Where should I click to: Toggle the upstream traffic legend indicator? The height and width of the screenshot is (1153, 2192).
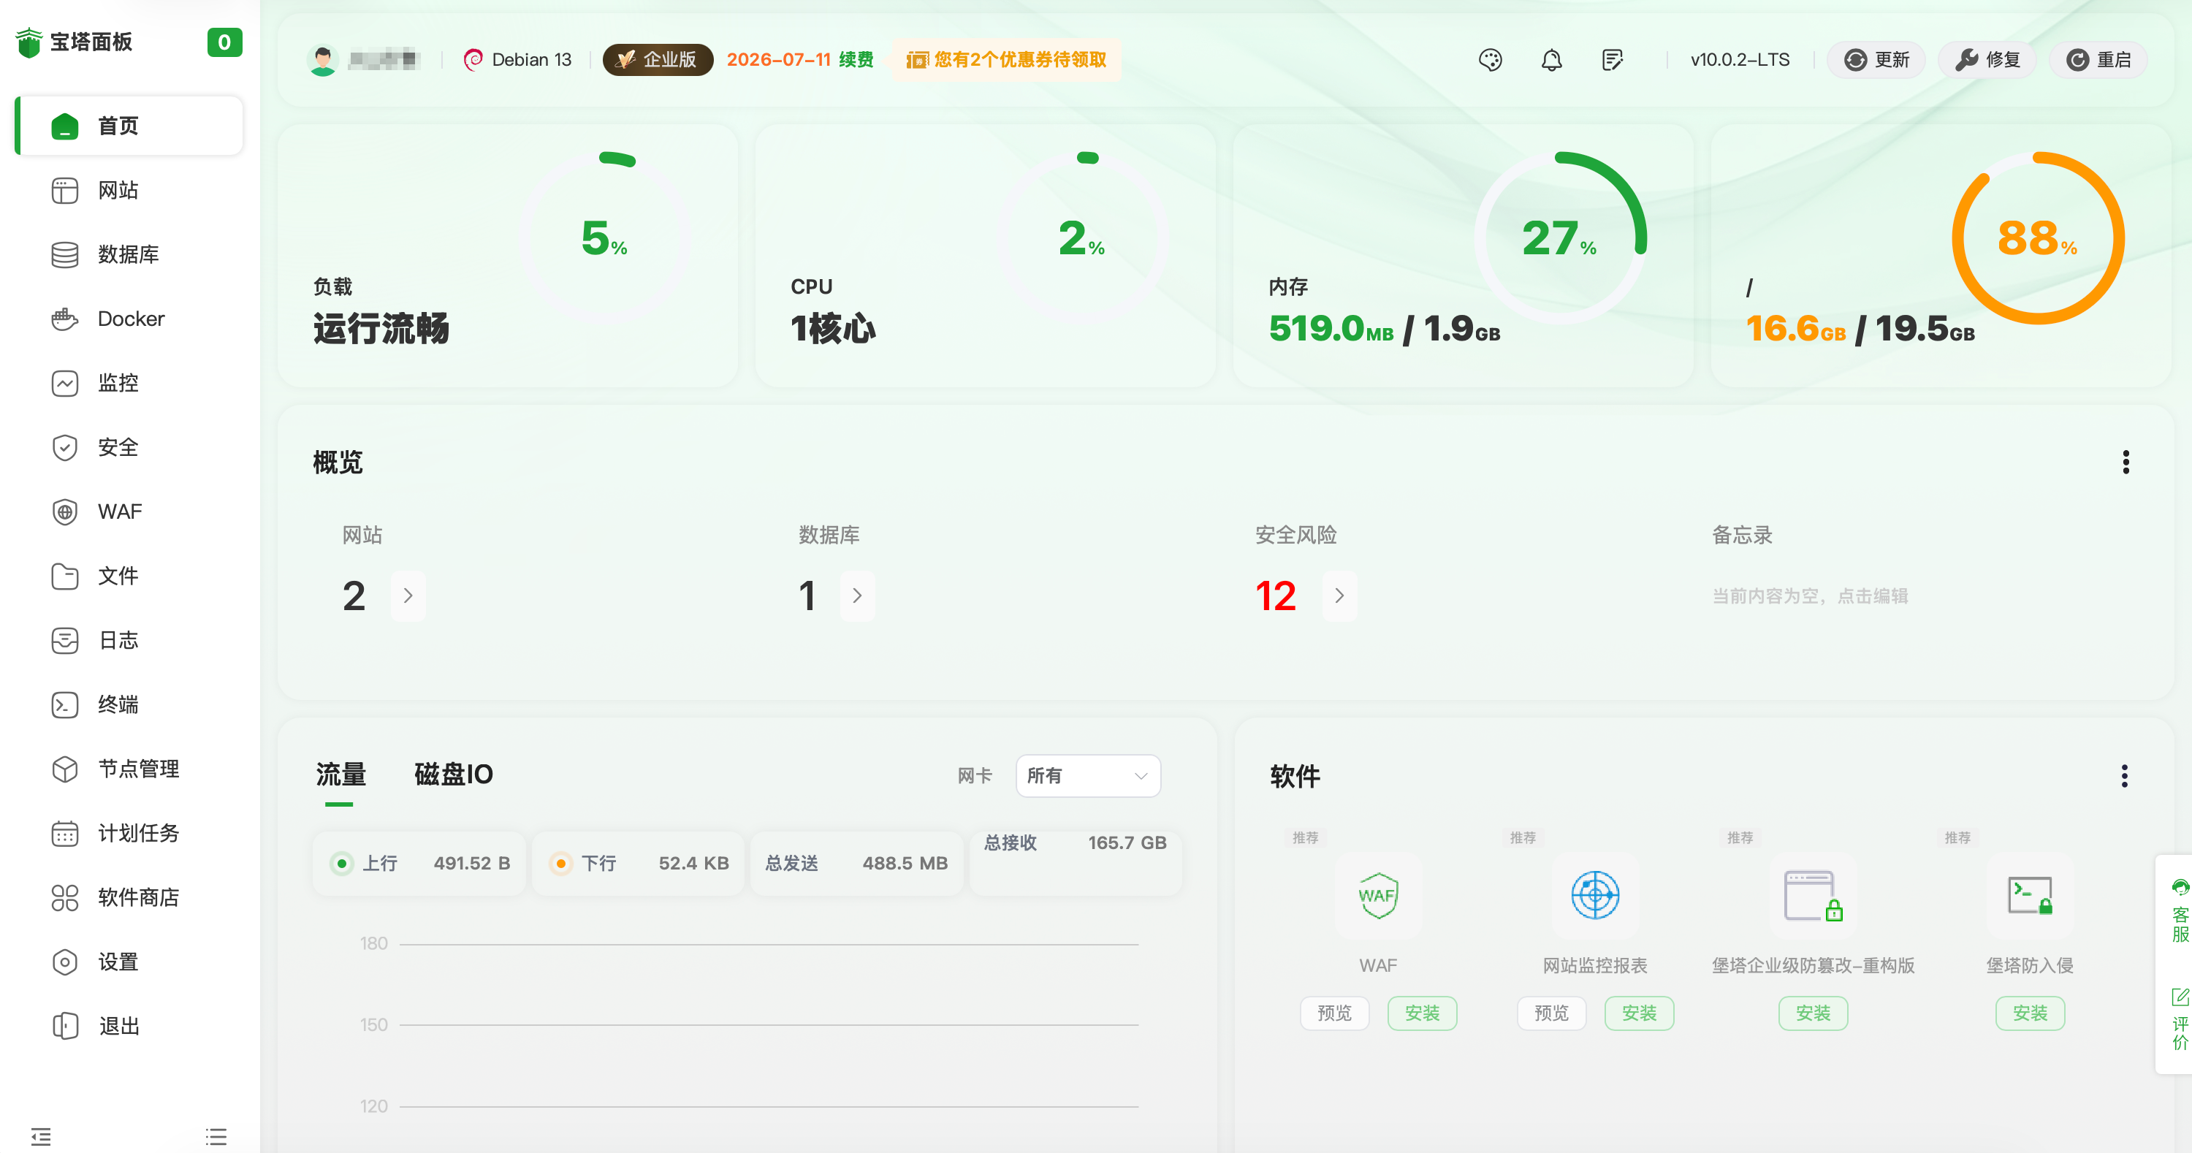pyautogui.click(x=342, y=864)
